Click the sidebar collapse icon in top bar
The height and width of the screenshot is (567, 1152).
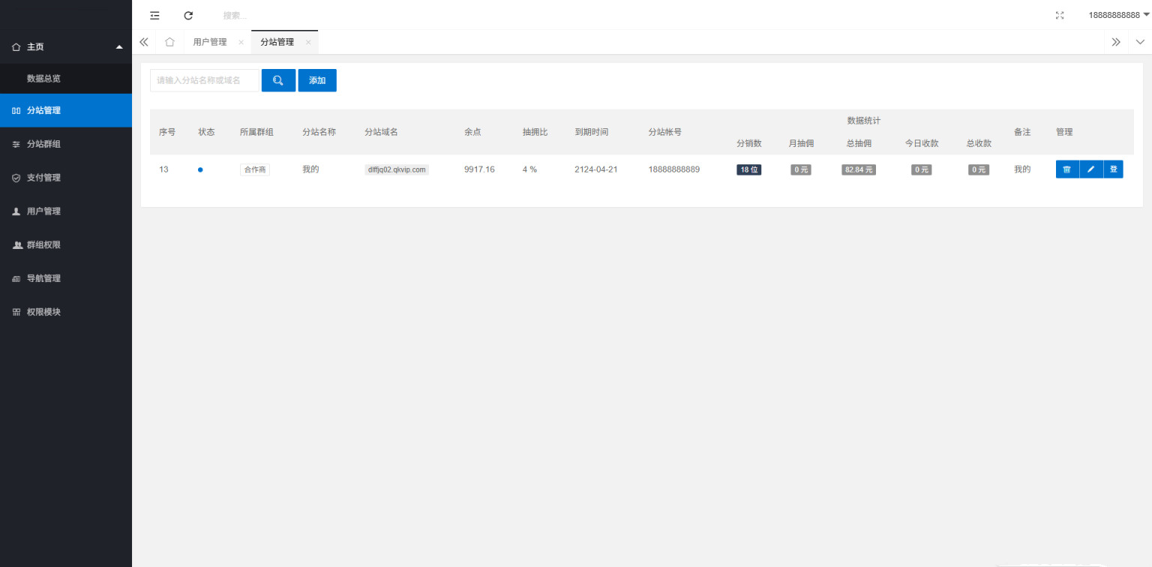[x=154, y=15]
